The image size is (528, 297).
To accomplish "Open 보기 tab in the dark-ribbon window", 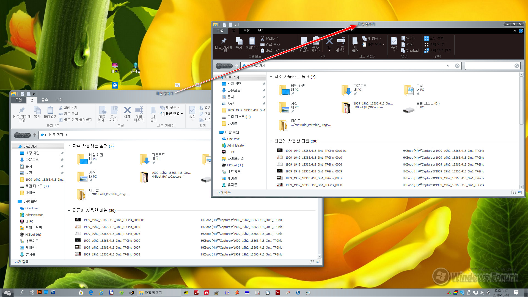I will click(x=261, y=31).
